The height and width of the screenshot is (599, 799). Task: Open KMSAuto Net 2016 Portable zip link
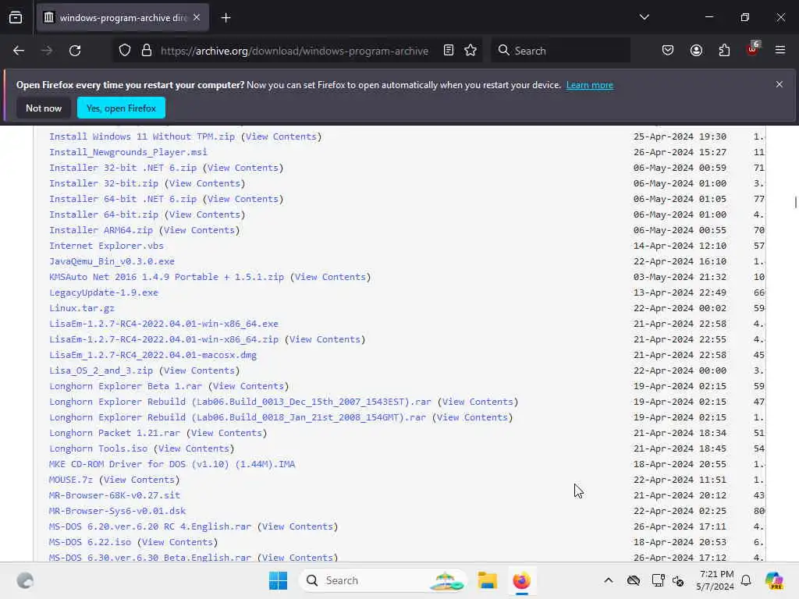click(x=167, y=277)
